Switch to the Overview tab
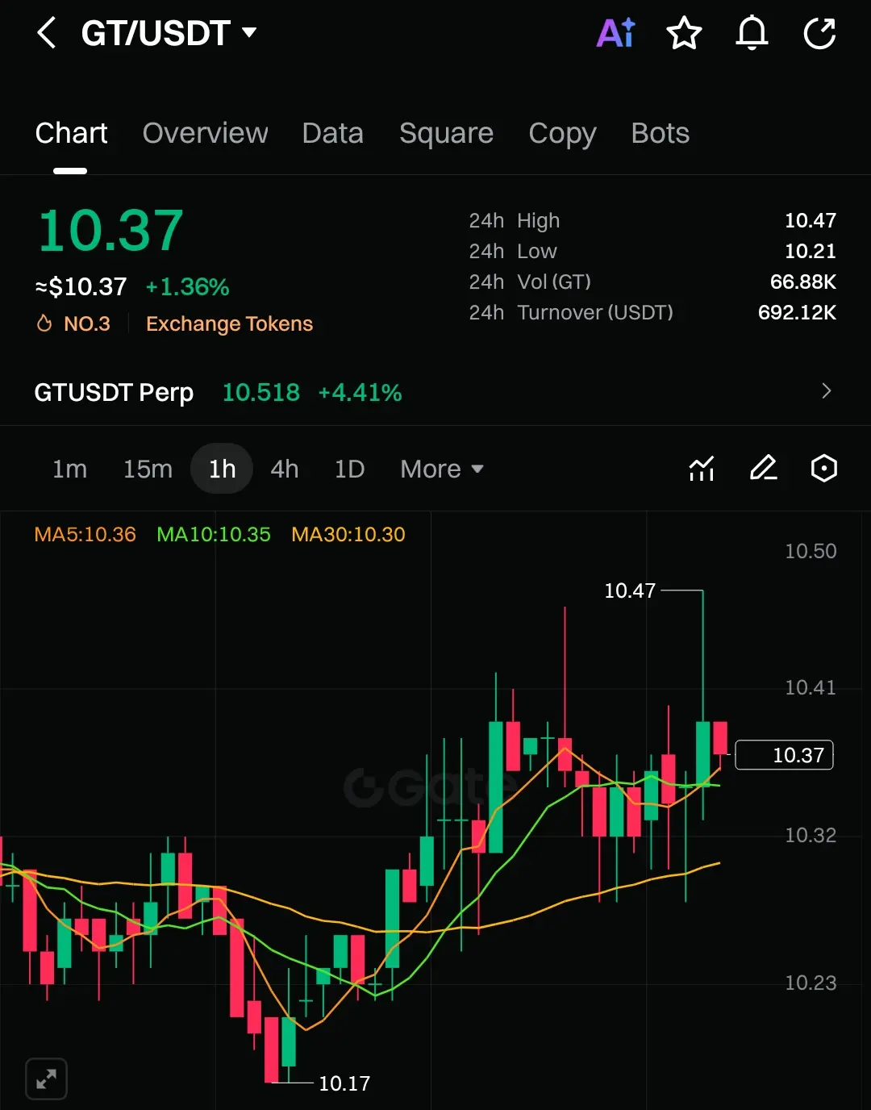The height and width of the screenshot is (1110, 871). [x=205, y=133]
